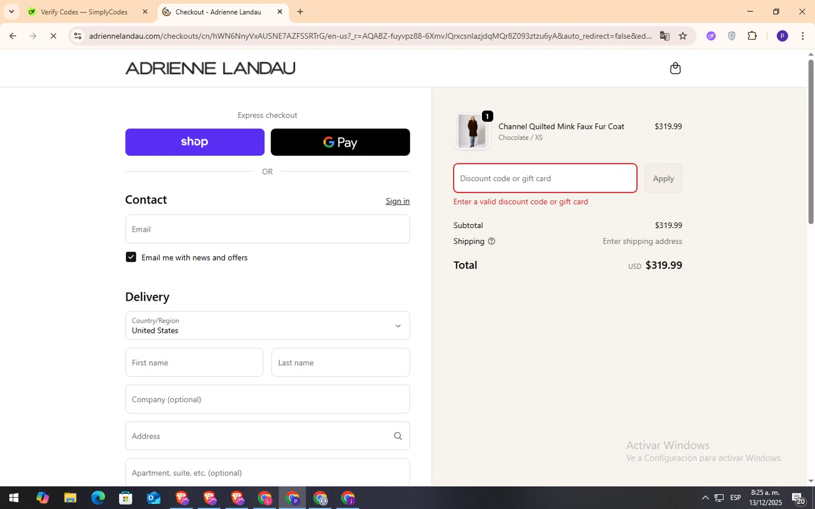
Task: Toggle Email me with news and offers
Action: 131,257
